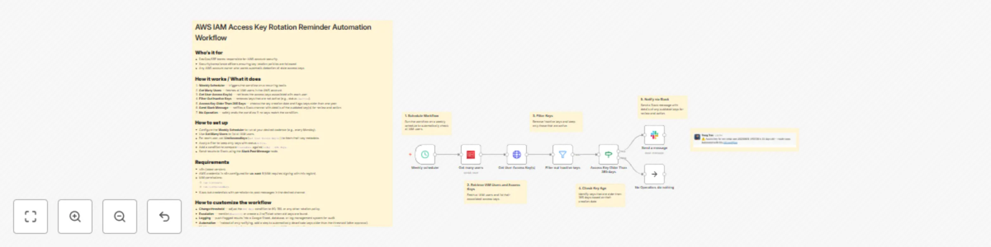Screen dimensions: 991x247
Task: Click the 'Weekly scheduler' node label
Action: [425, 168]
